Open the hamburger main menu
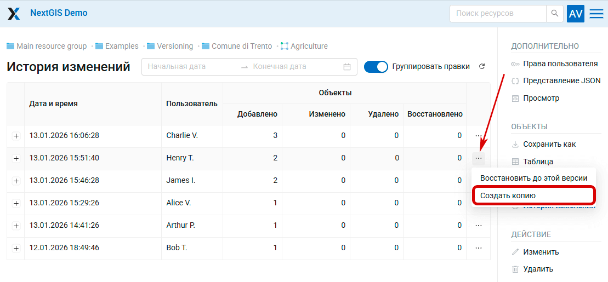The height and width of the screenshot is (282, 608). [596, 14]
